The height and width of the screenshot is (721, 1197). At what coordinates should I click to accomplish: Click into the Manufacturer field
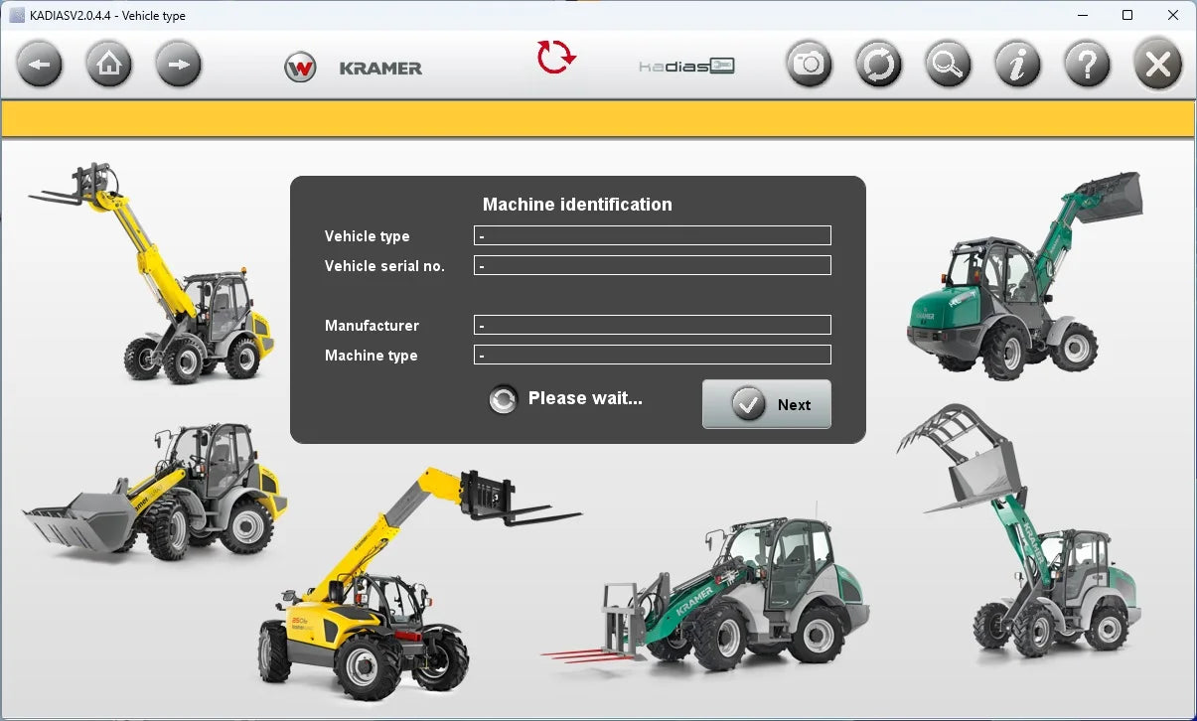tap(652, 326)
